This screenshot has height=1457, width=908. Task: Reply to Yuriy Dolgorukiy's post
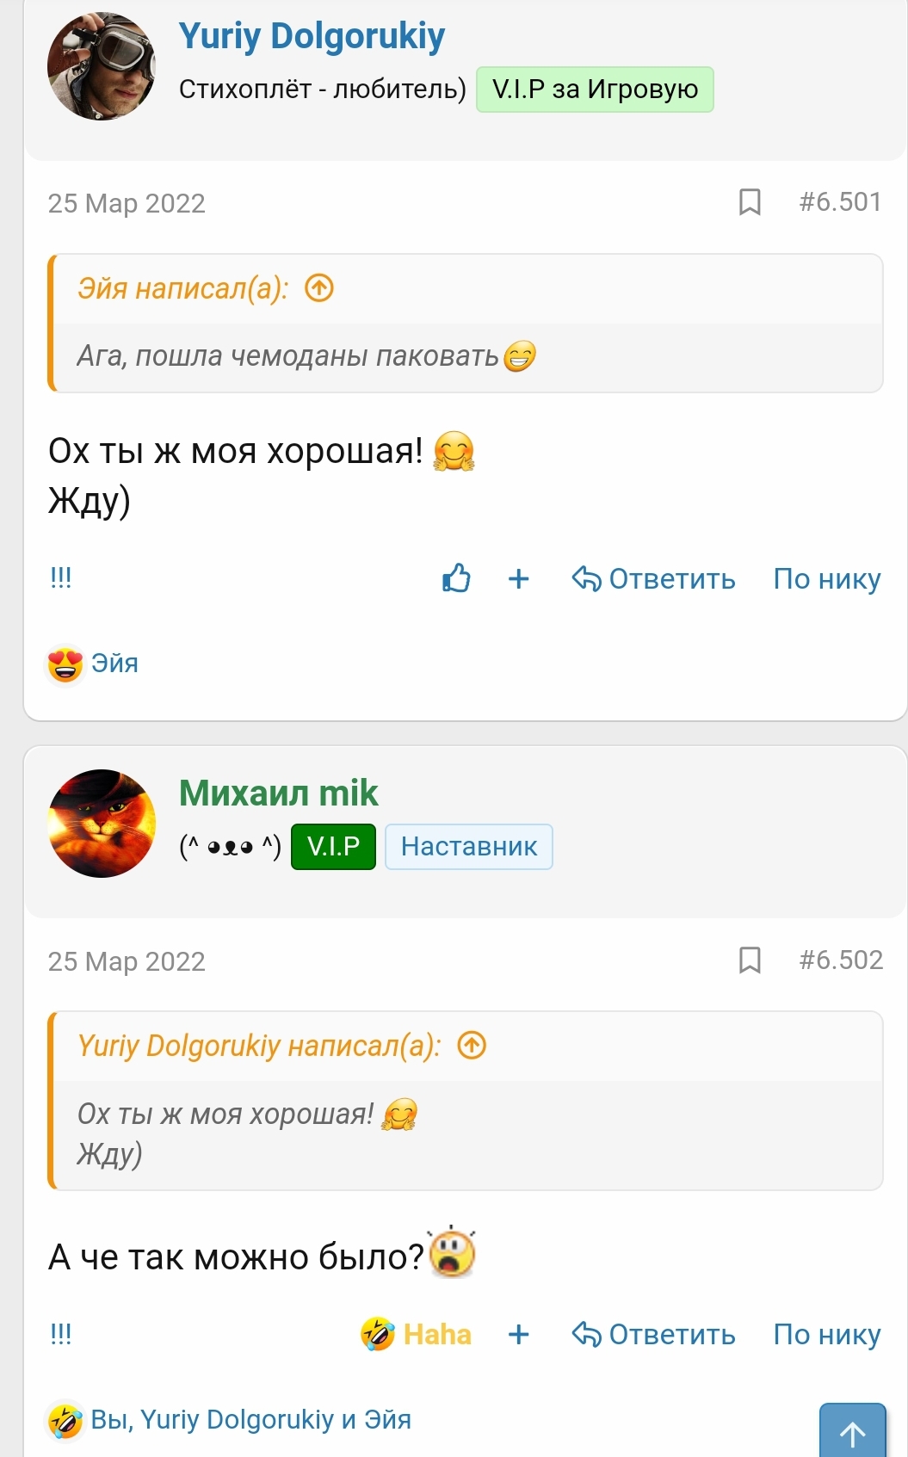(654, 578)
